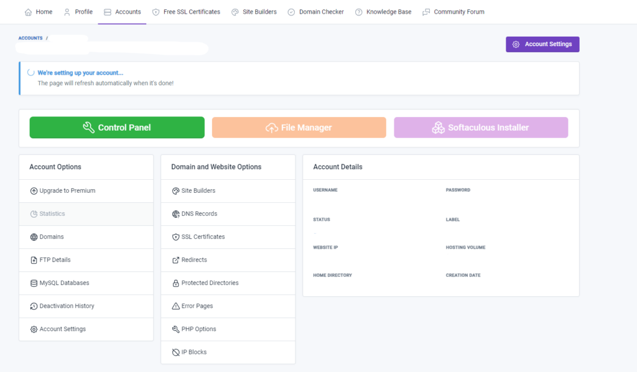
Task: Click the SSL Certificates shield icon in list
Action: 175,237
